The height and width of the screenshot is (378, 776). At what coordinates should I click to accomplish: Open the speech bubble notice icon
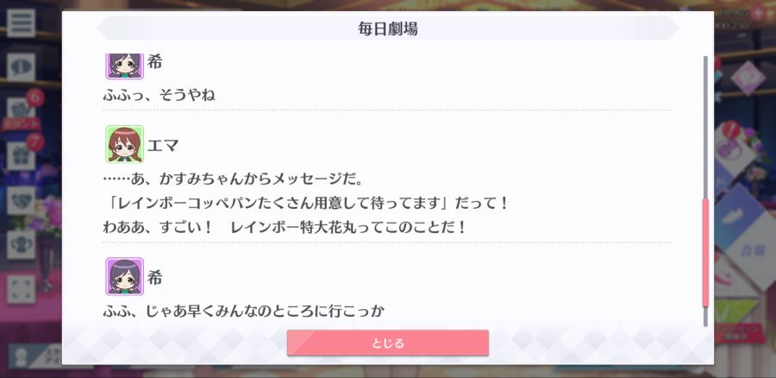pyautogui.click(x=21, y=67)
